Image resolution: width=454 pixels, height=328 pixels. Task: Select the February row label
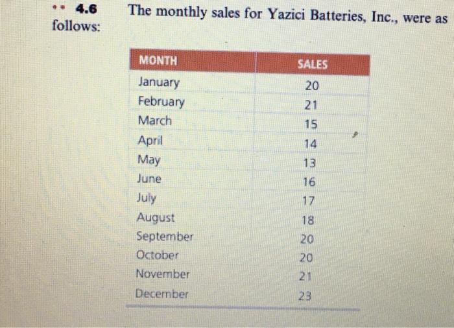tap(161, 102)
